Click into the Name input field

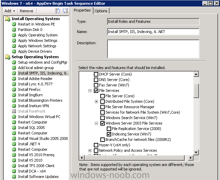(153, 32)
